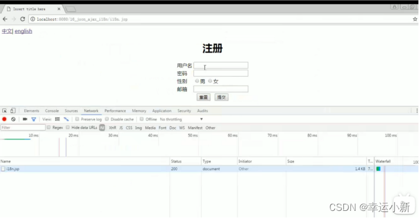This screenshot has width=419, height=218.
Task: Filter requests by JS
Action: [x=121, y=128]
